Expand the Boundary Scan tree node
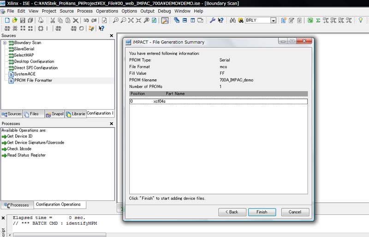369x237 pixels. pyautogui.click(x=5, y=42)
